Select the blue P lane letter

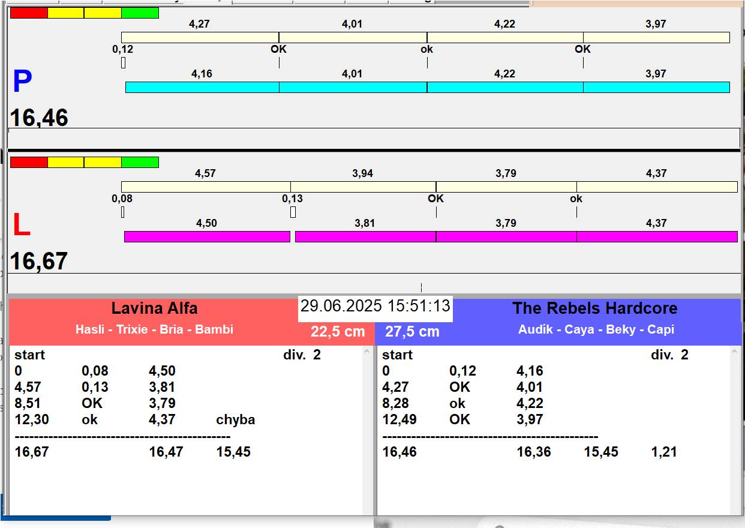(22, 82)
